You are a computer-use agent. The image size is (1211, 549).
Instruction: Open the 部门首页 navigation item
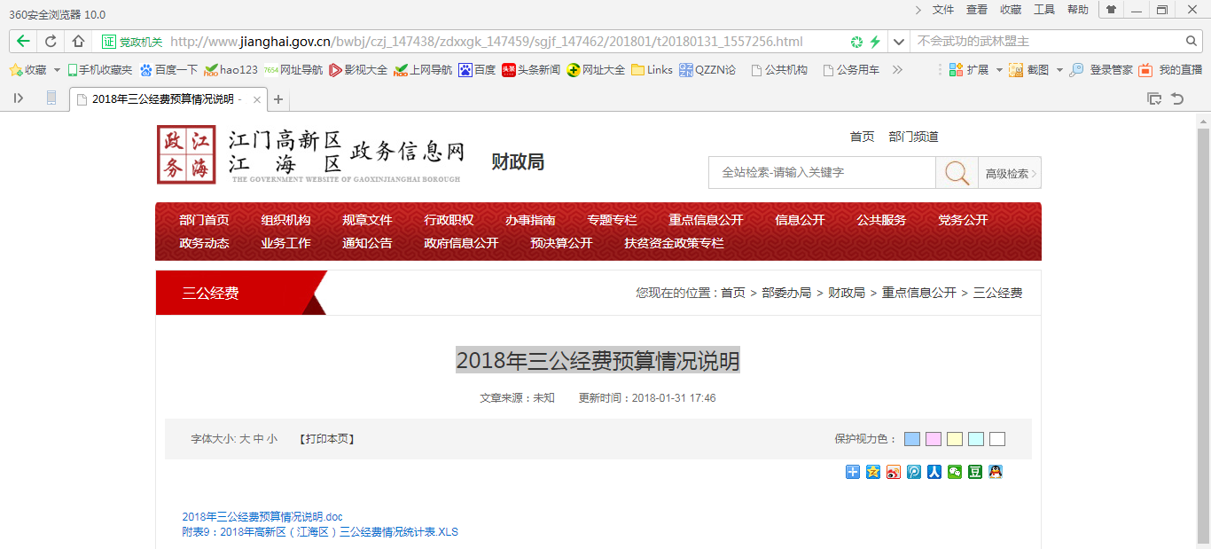[x=204, y=220]
